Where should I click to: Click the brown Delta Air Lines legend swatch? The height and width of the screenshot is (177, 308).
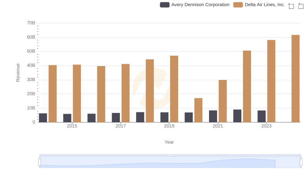click(x=238, y=5)
